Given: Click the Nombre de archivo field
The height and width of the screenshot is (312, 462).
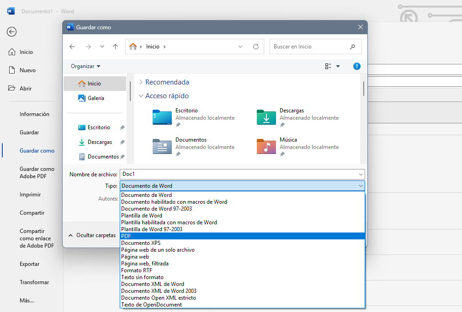Looking at the screenshot, I should click(x=238, y=174).
